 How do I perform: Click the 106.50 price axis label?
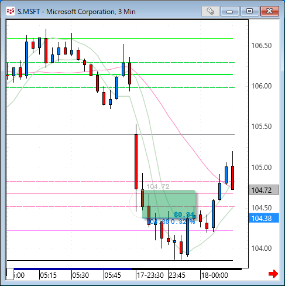[262, 46]
